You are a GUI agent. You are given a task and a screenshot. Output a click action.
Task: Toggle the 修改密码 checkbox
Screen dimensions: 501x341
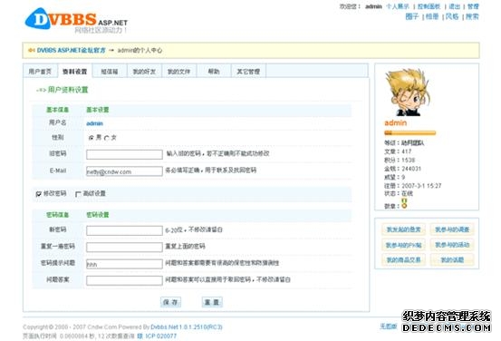click(39, 194)
